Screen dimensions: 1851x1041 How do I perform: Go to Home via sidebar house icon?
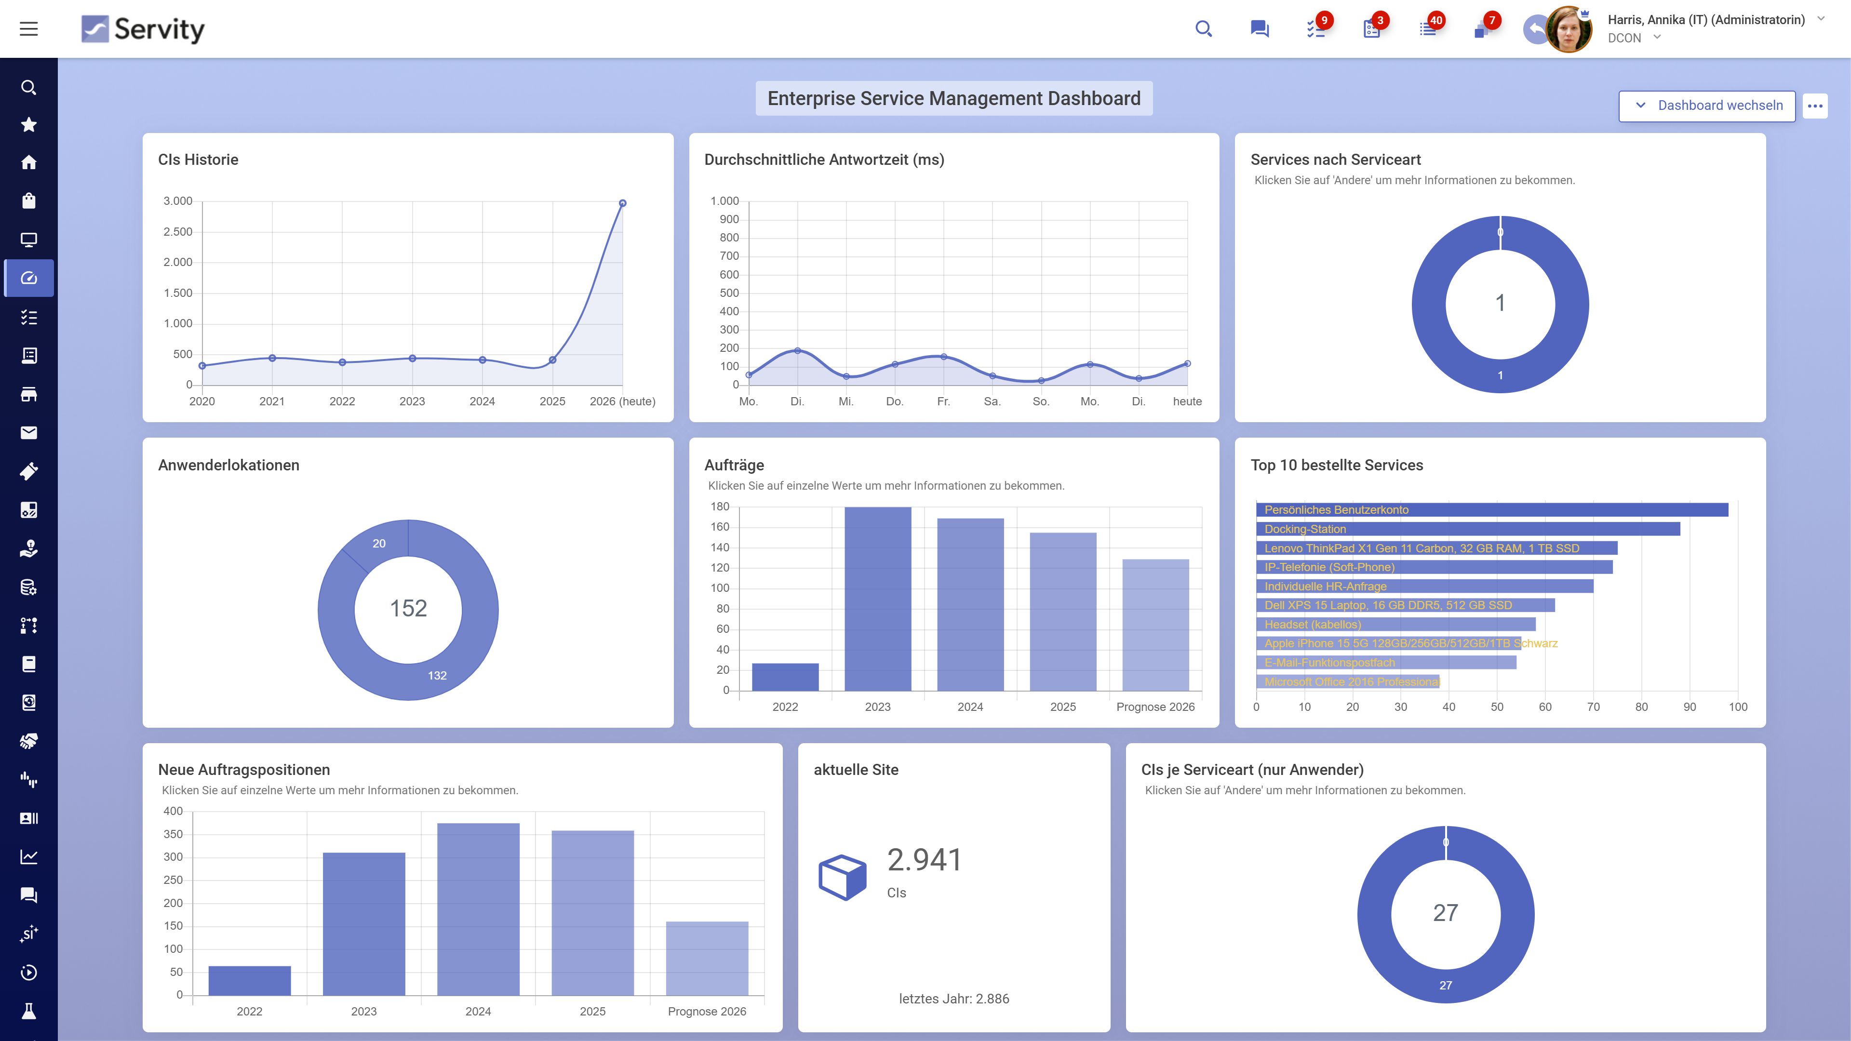[29, 162]
